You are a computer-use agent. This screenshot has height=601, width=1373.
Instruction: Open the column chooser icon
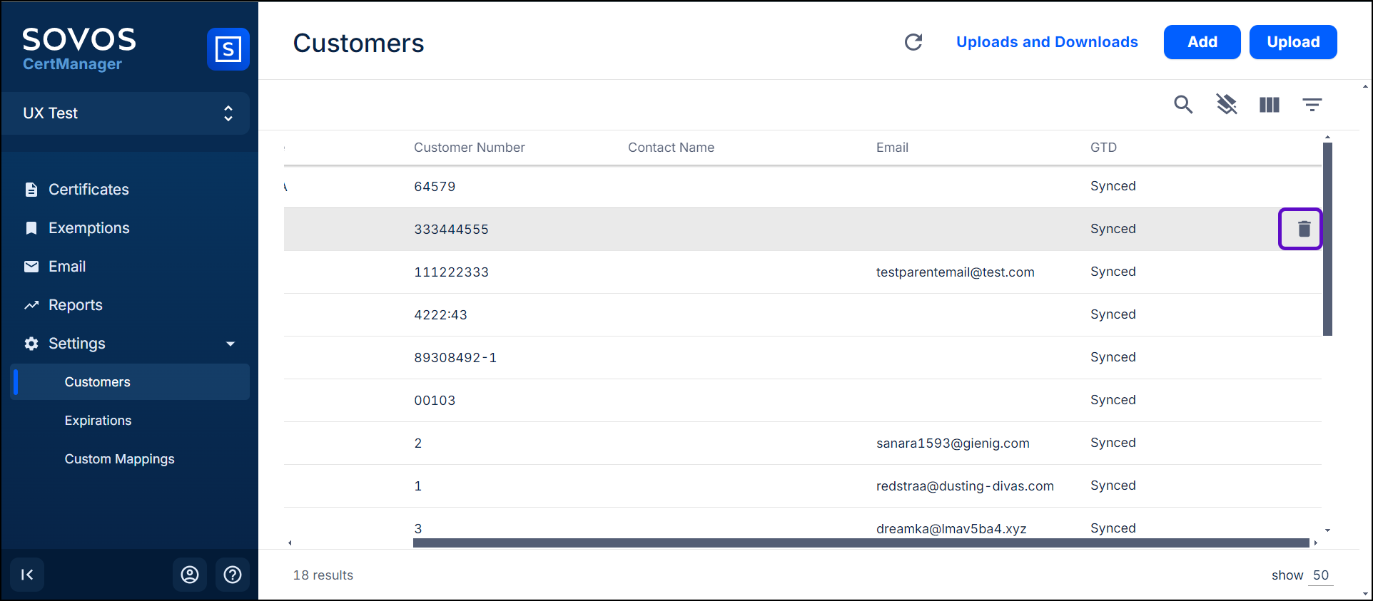pyautogui.click(x=1269, y=105)
